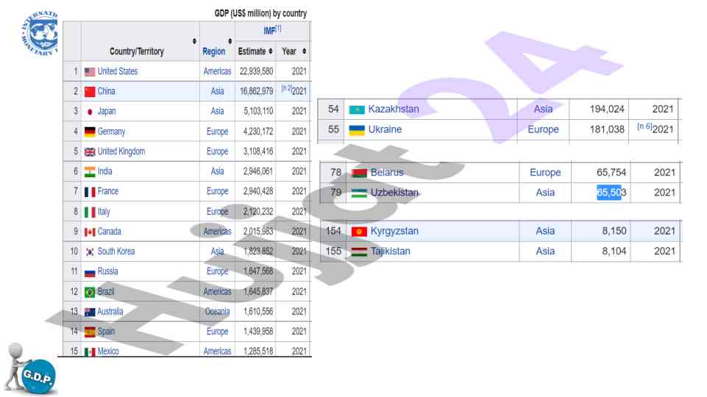This screenshot has width=707, height=397.
Task: Open the Europe region link for Belarus
Action: [x=545, y=172]
